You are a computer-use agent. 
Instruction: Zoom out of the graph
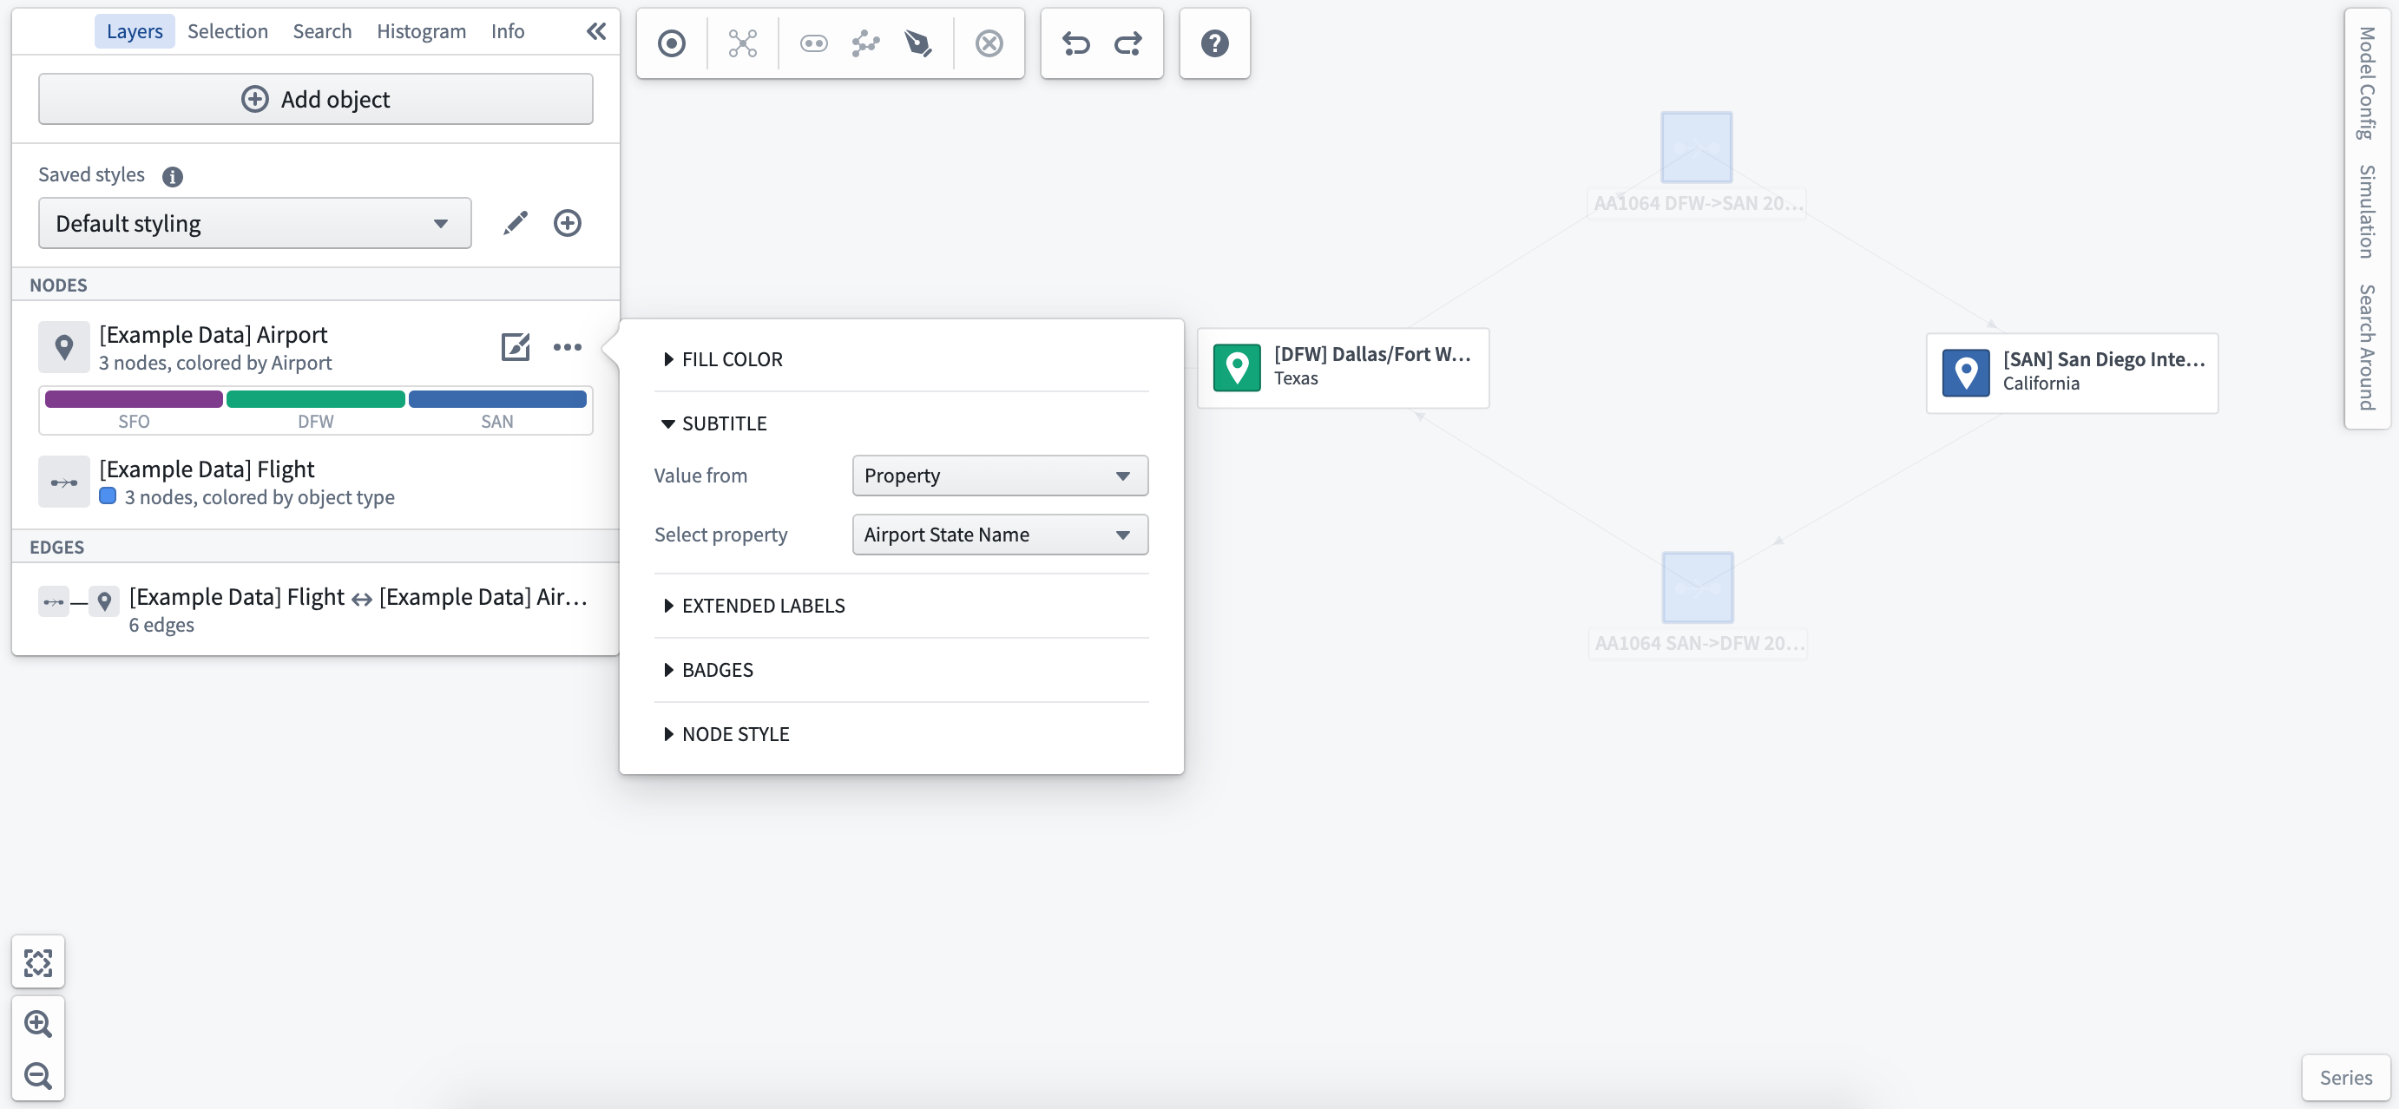[38, 1075]
